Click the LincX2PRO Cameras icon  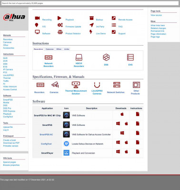coord(97,85)
